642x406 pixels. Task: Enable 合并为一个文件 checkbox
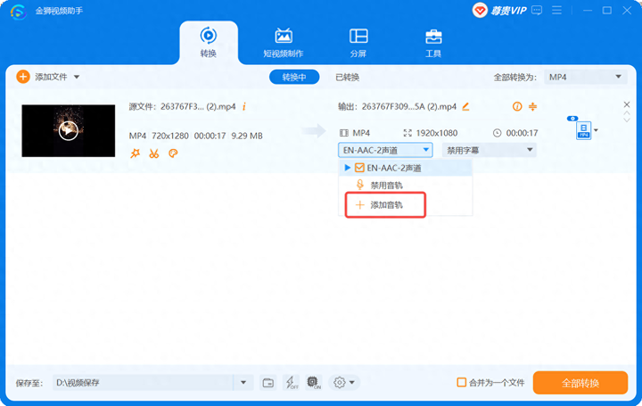point(462,383)
